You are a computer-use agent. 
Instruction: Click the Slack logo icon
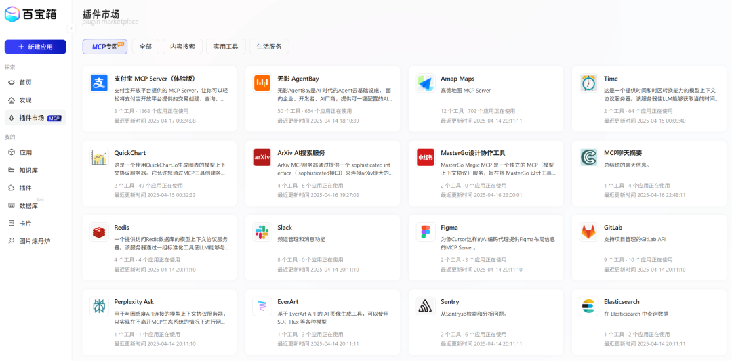262,232
